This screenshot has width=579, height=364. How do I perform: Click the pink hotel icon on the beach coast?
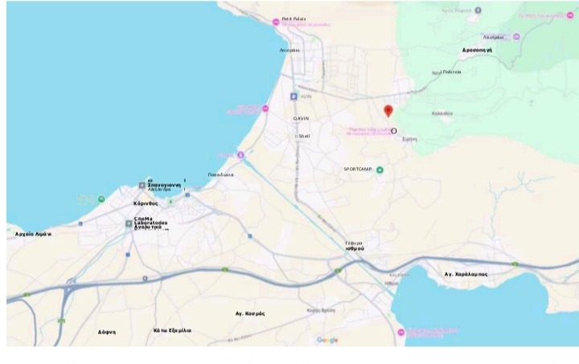pyautogui.click(x=265, y=108)
